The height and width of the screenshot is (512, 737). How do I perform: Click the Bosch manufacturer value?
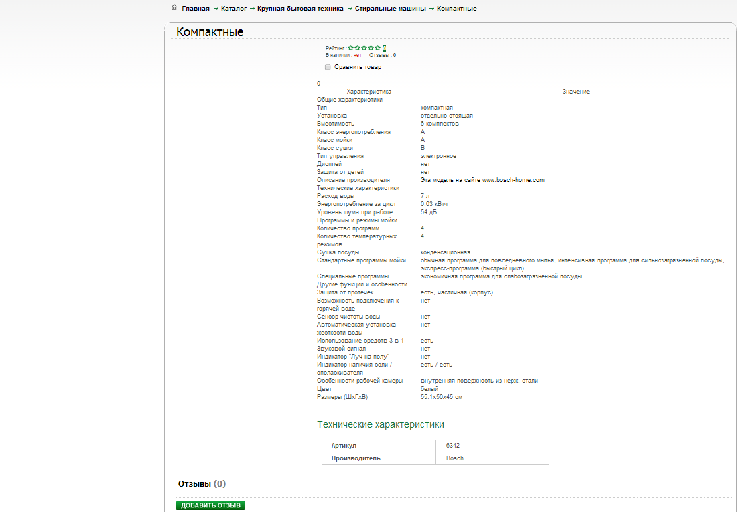click(x=454, y=458)
